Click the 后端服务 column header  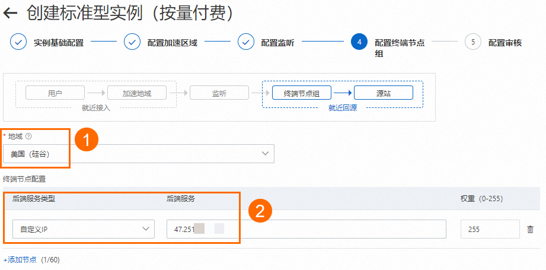(181, 199)
